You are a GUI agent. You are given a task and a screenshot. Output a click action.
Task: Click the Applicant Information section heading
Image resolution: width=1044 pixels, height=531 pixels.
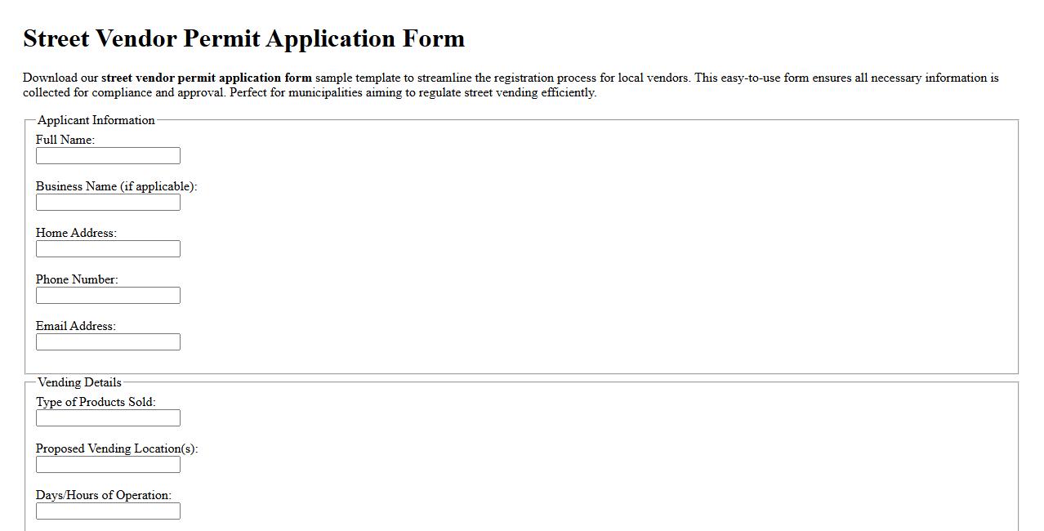pyautogui.click(x=96, y=120)
